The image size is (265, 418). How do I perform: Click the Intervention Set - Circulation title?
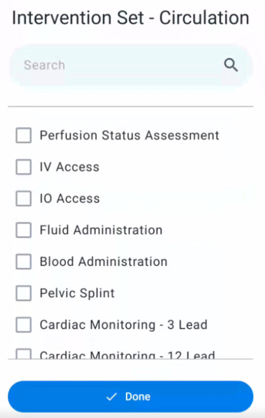(x=131, y=18)
